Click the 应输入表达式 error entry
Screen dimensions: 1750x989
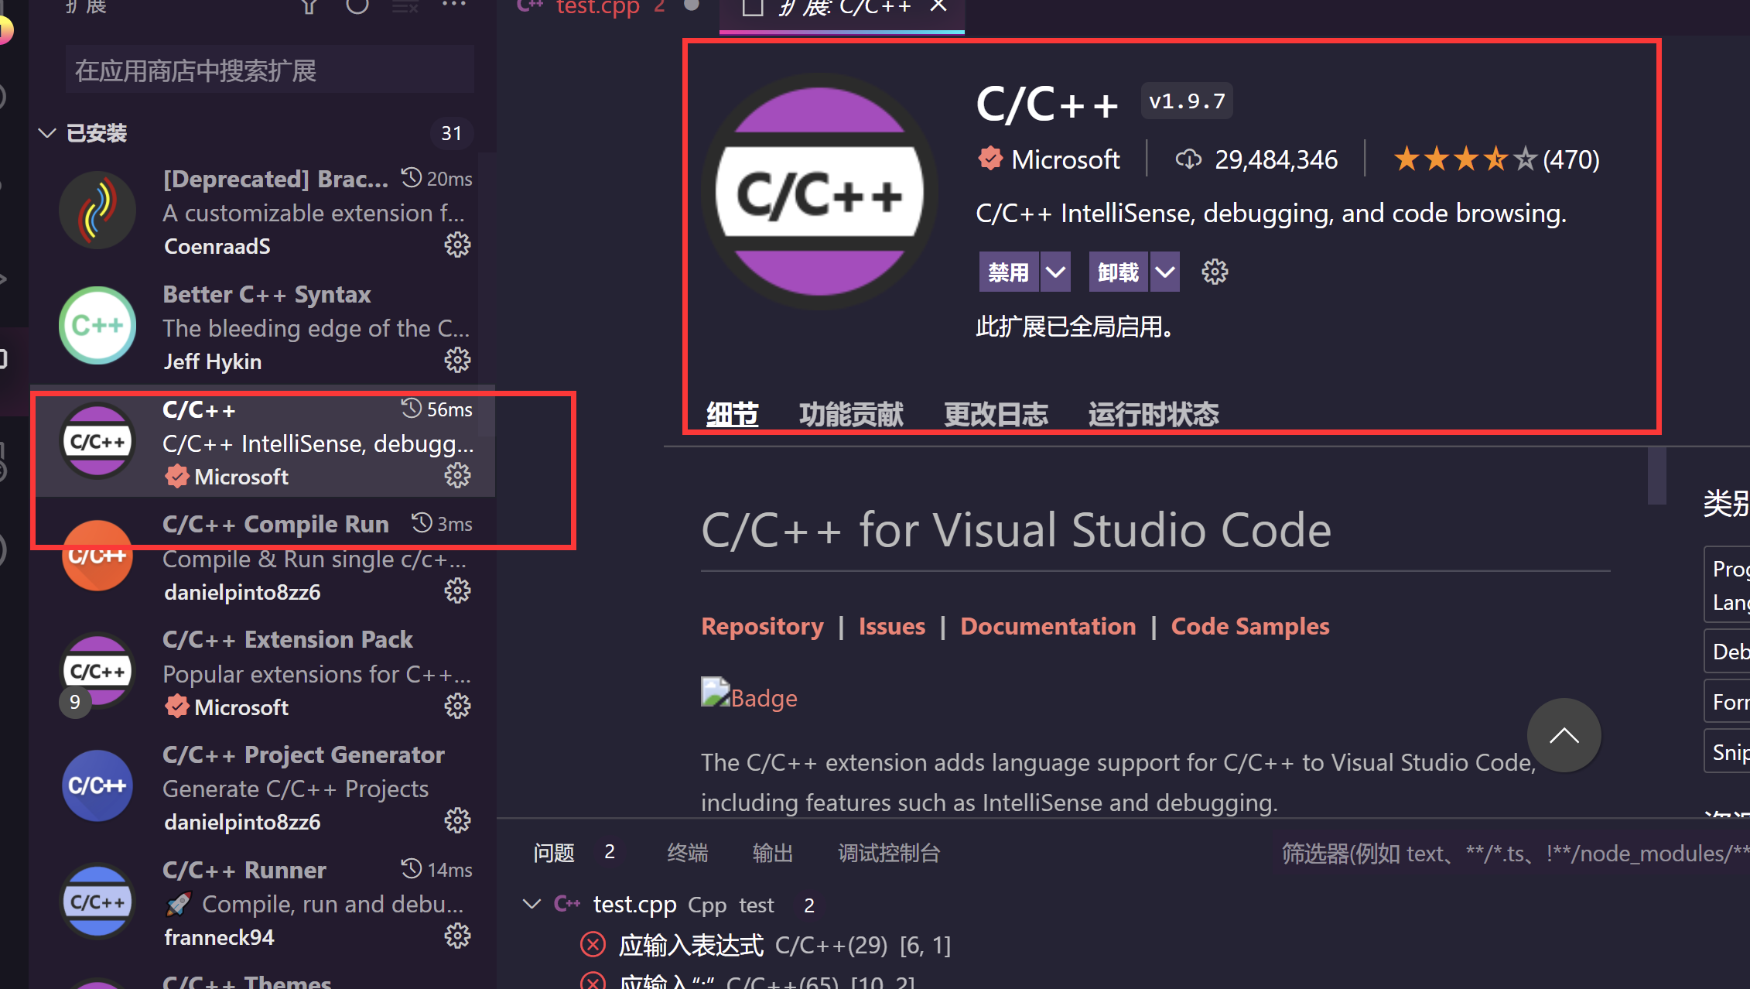pos(691,945)
